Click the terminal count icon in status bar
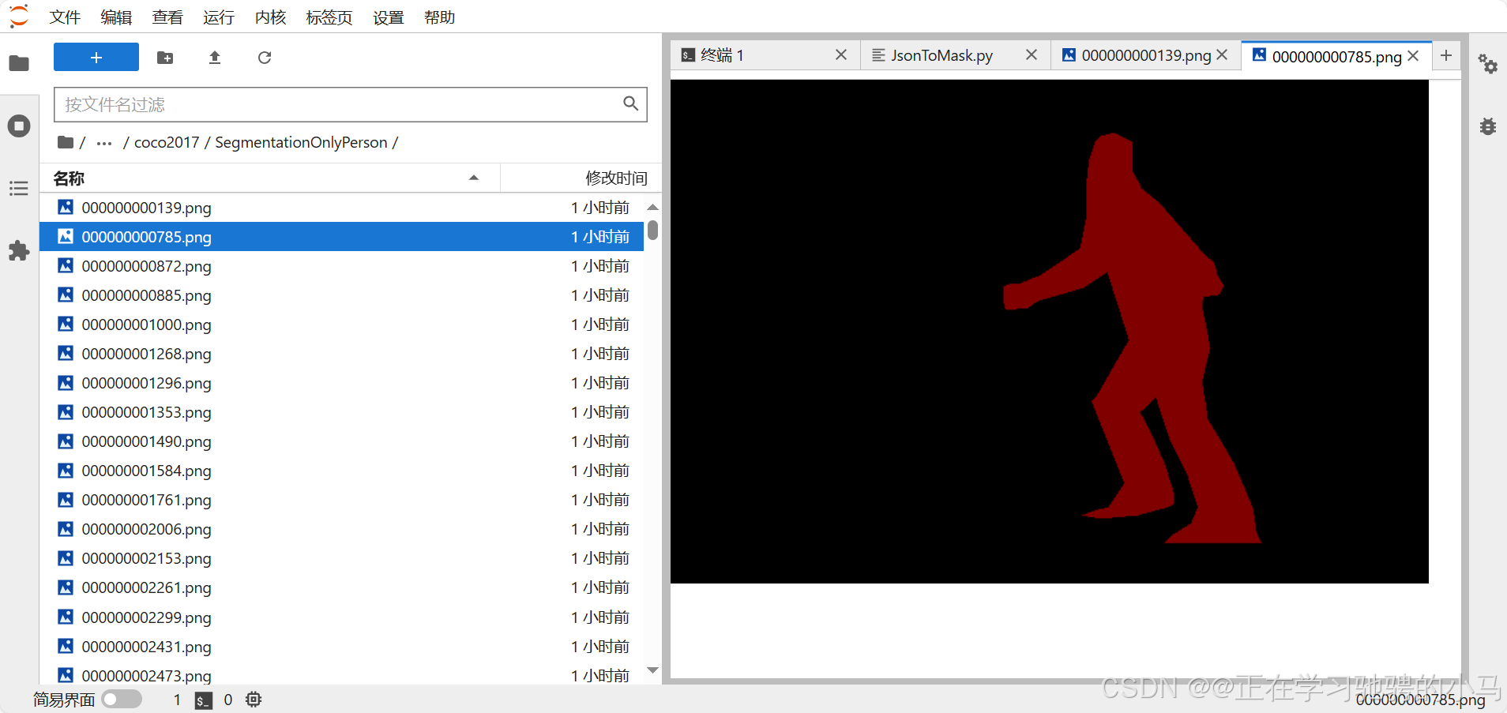The image size is (1507, 713). [204, 700]
